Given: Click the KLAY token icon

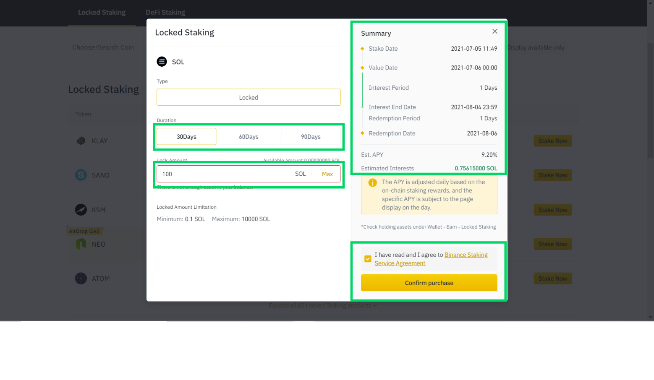Looking at the screenshot, I should (81, 141).
